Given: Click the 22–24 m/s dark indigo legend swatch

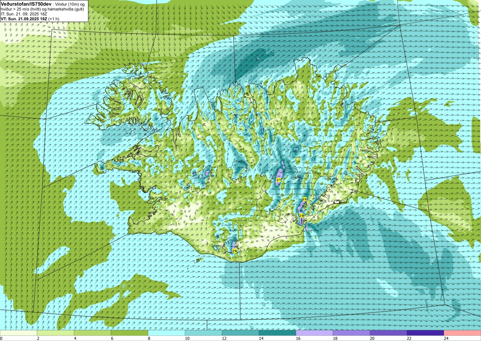Looking at the screenshot, I should click(425, 333).
